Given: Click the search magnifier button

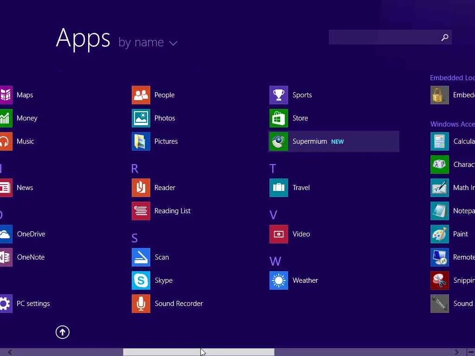Looking at the screenshot, I should (445, 37).
